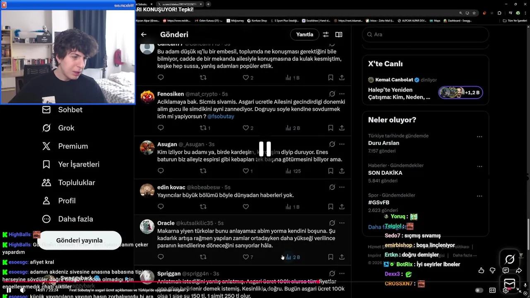Bookmark Oracle's tweet

(330, 257)
